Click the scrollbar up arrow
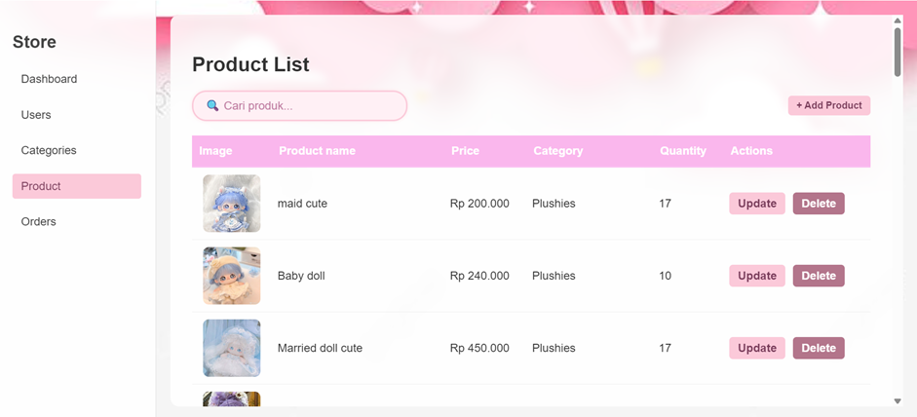This screenshot has width=917, height=417. coord(898,20)
